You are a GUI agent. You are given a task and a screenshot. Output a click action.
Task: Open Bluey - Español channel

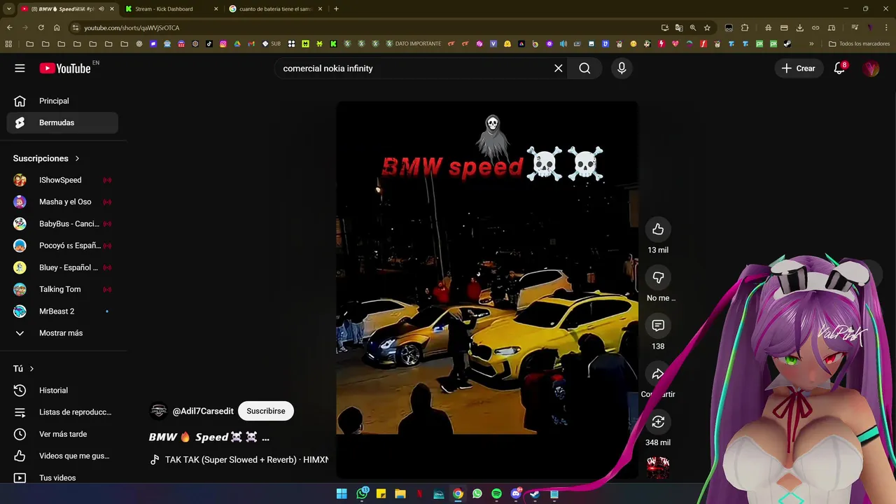pos(62,267)
